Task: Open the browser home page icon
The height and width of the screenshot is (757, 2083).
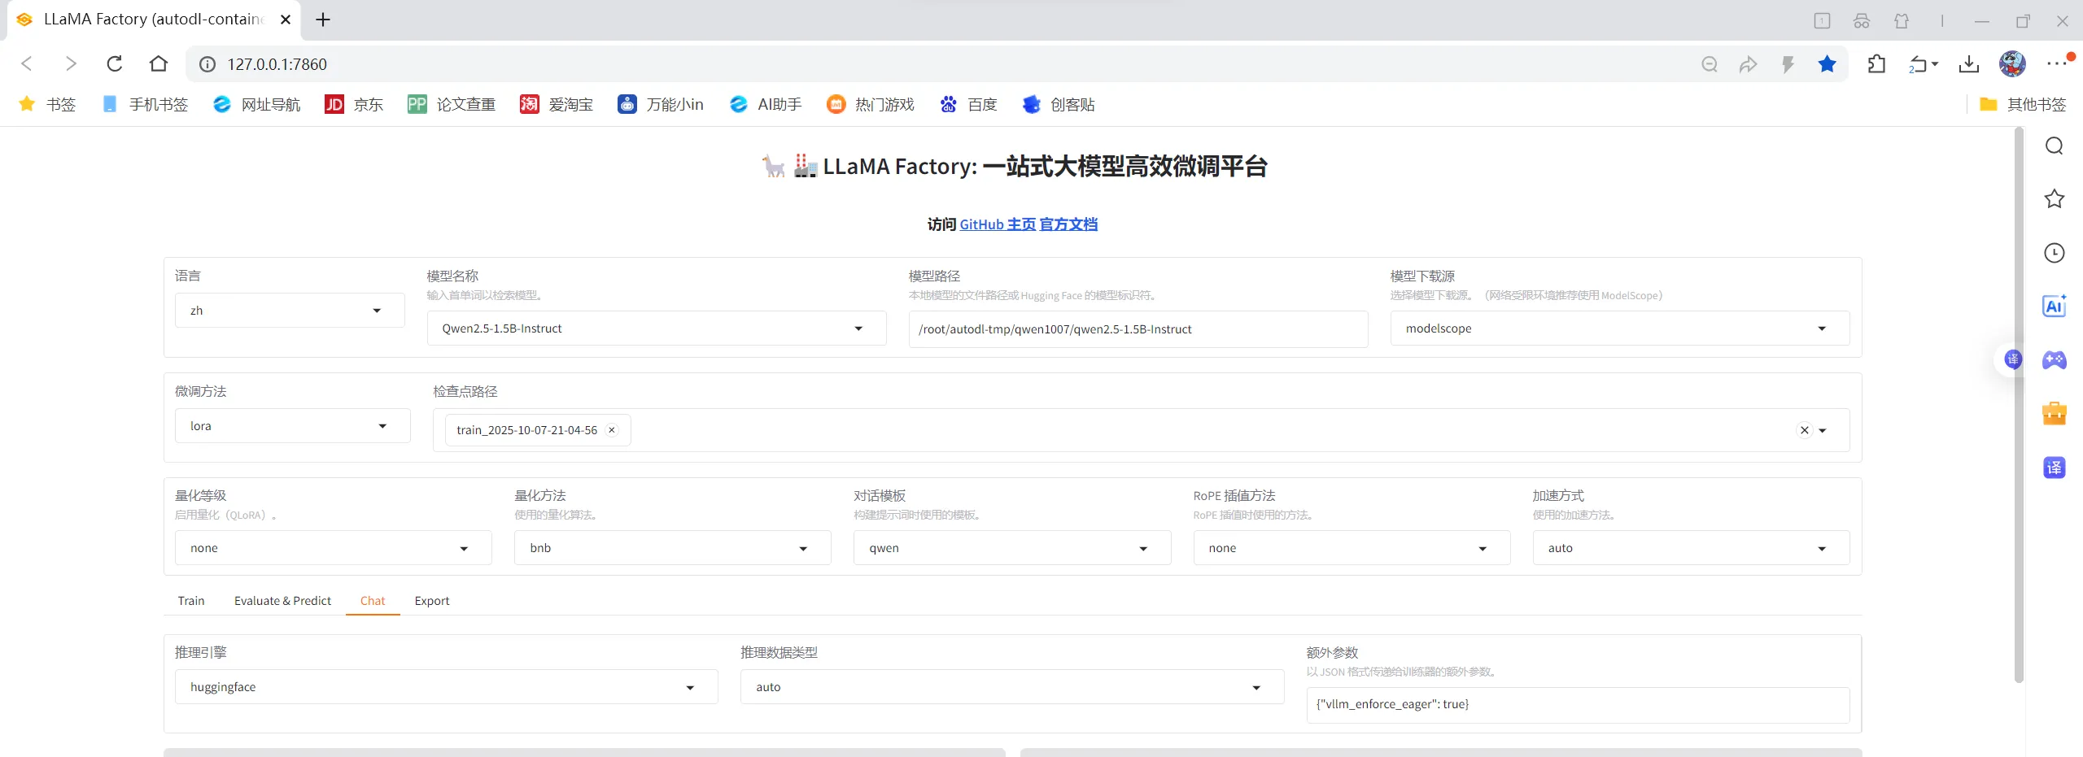Action: click(x=159, y=63)
